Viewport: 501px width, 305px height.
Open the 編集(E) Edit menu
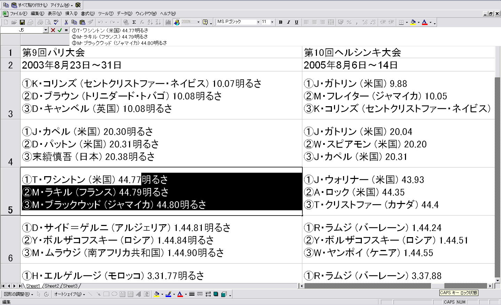pos(38,14)
